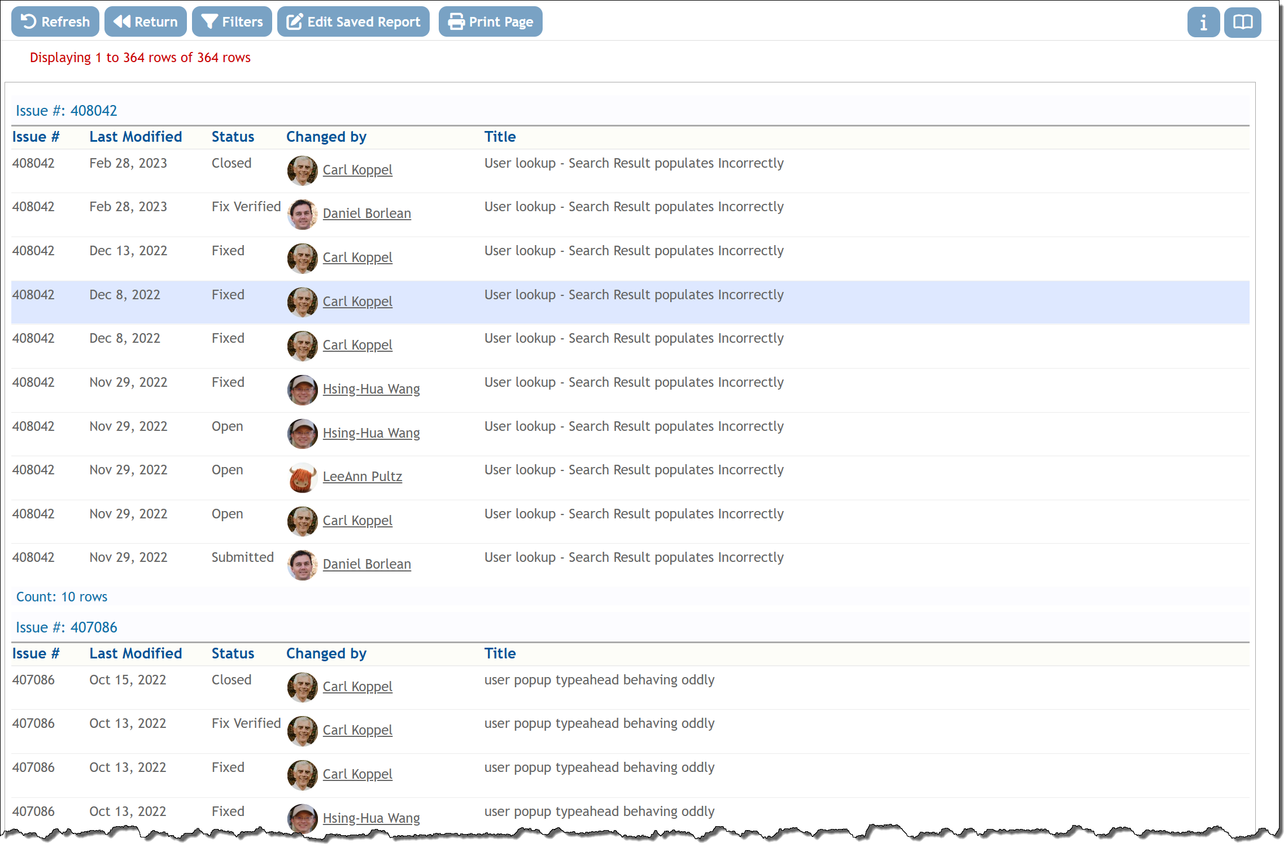Click the Issue #: 407086 group heading
The height and width of the screenshot is (851, 1288).
pyautogui.click(x=67, y=627)
